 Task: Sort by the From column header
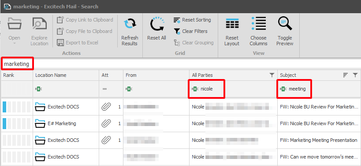(156, 75)
